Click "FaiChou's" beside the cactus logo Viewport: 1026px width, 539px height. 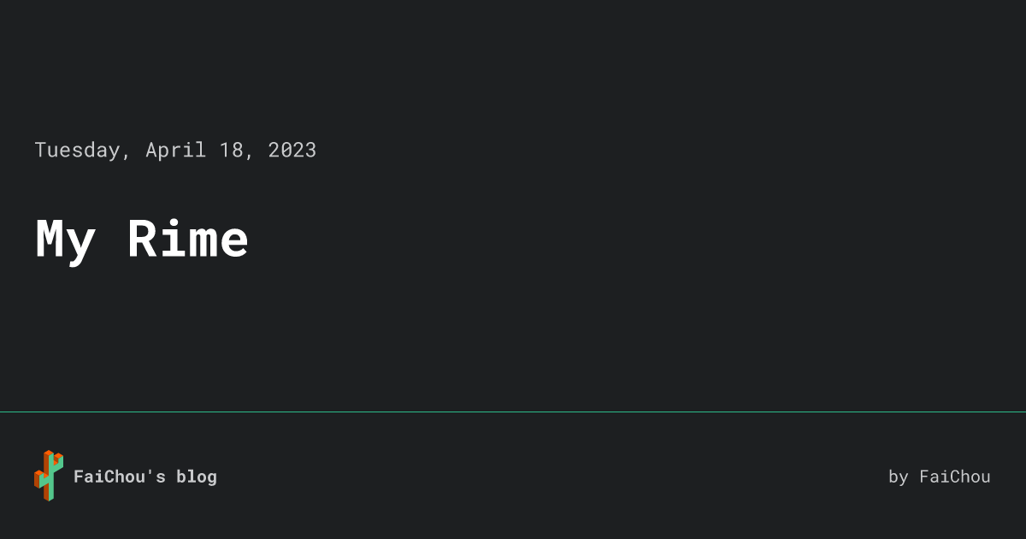[119, 477]
